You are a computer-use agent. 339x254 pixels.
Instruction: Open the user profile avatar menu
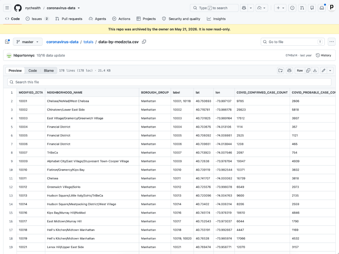click(332, 8)
